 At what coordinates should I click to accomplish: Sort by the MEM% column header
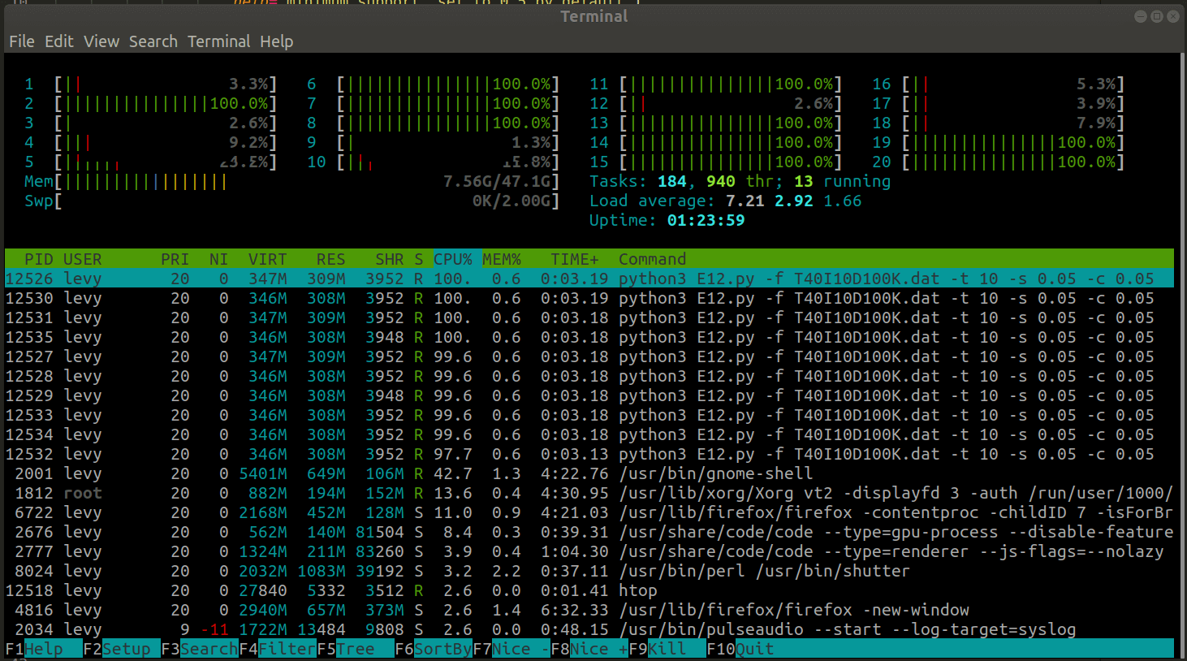click(502, 259)
